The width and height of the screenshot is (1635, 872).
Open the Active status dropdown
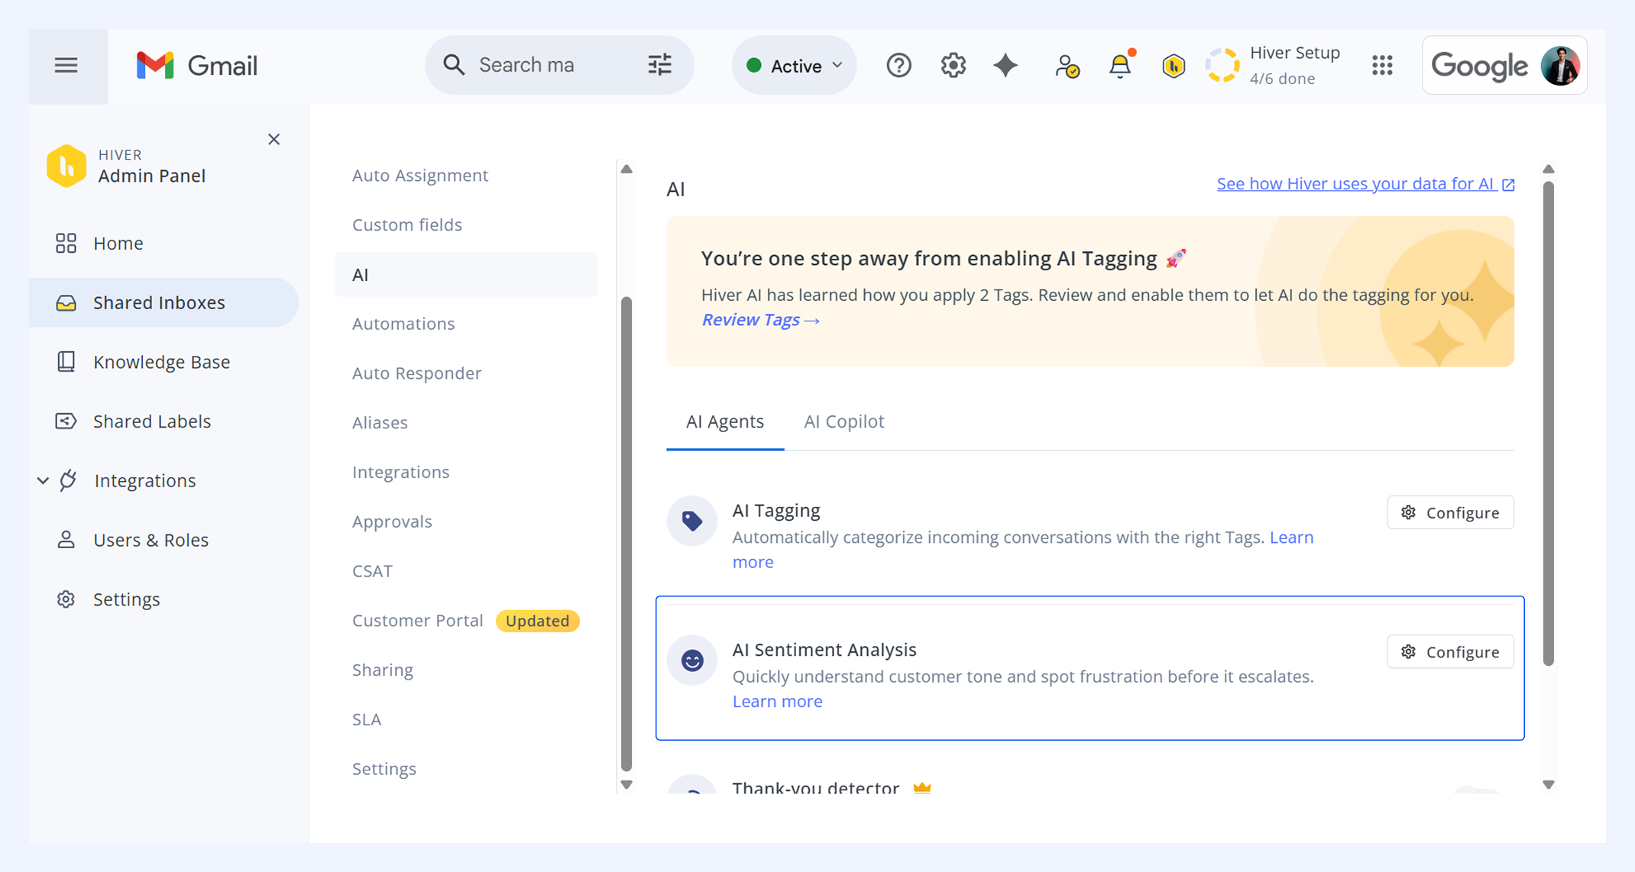tap(794, 66)
